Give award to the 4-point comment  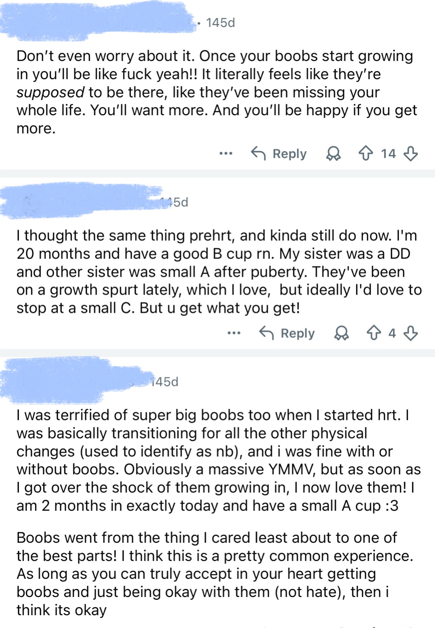pos(341,334)
